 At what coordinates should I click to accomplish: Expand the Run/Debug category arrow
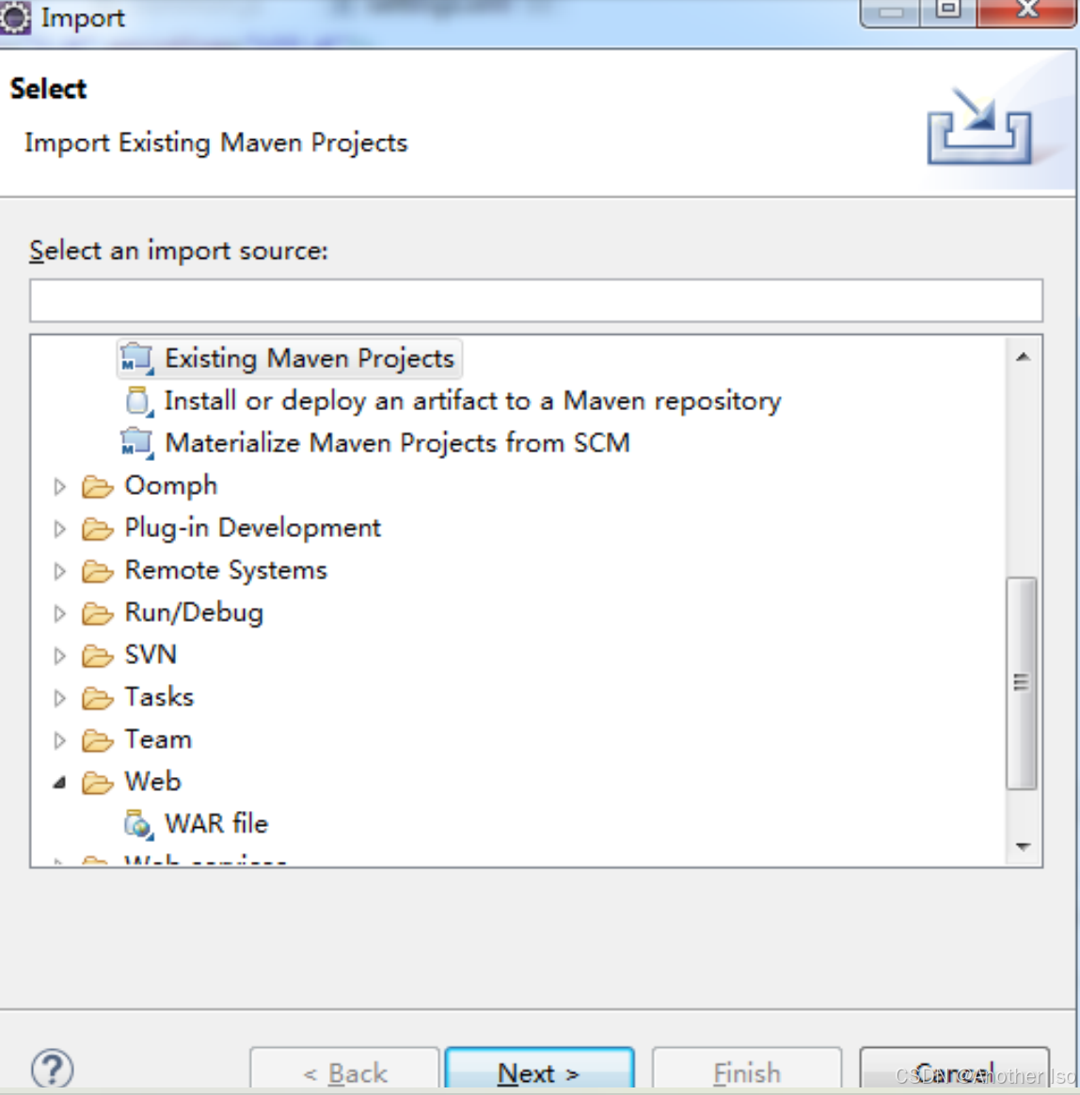(x=60, y=613)
